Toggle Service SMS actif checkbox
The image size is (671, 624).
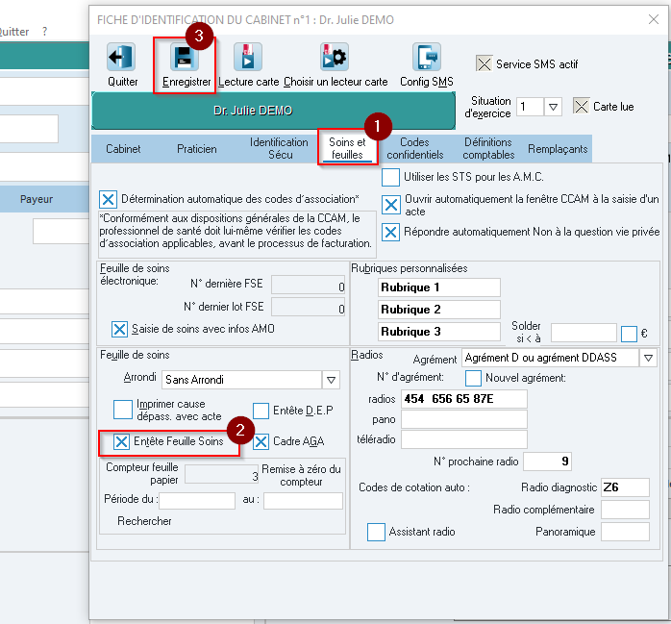[x=484, y=63]
